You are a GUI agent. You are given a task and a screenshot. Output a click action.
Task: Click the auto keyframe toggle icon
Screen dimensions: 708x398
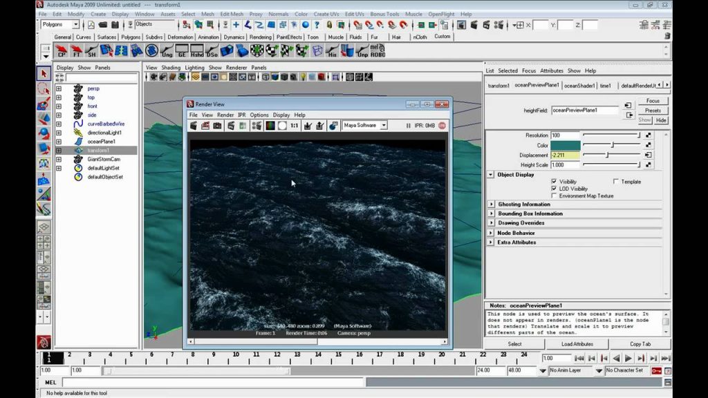657,370
